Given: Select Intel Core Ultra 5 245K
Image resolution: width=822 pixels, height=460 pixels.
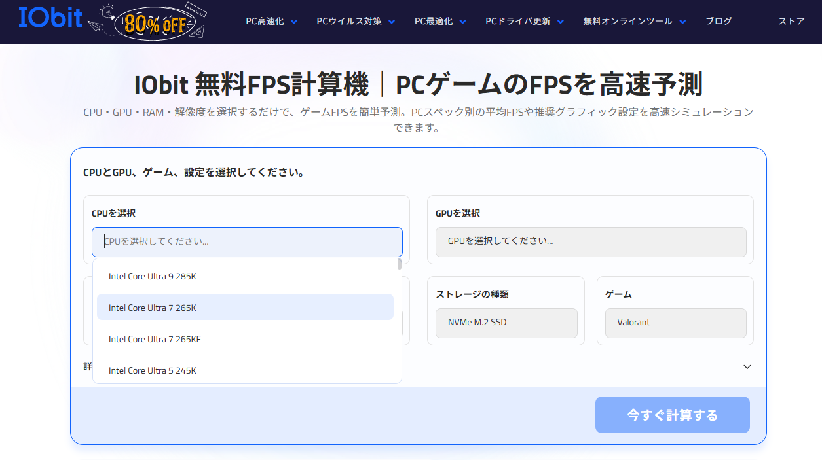Looking at the screenshot, I should point(245,370).
